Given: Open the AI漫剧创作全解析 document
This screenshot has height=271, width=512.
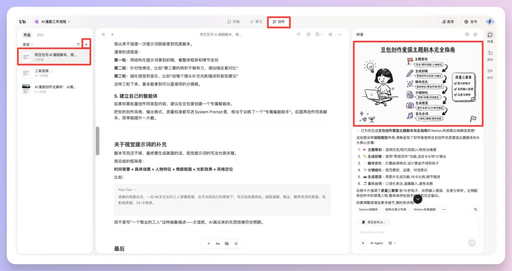Looking at the screenshot, I should click(x=54, y=89).
